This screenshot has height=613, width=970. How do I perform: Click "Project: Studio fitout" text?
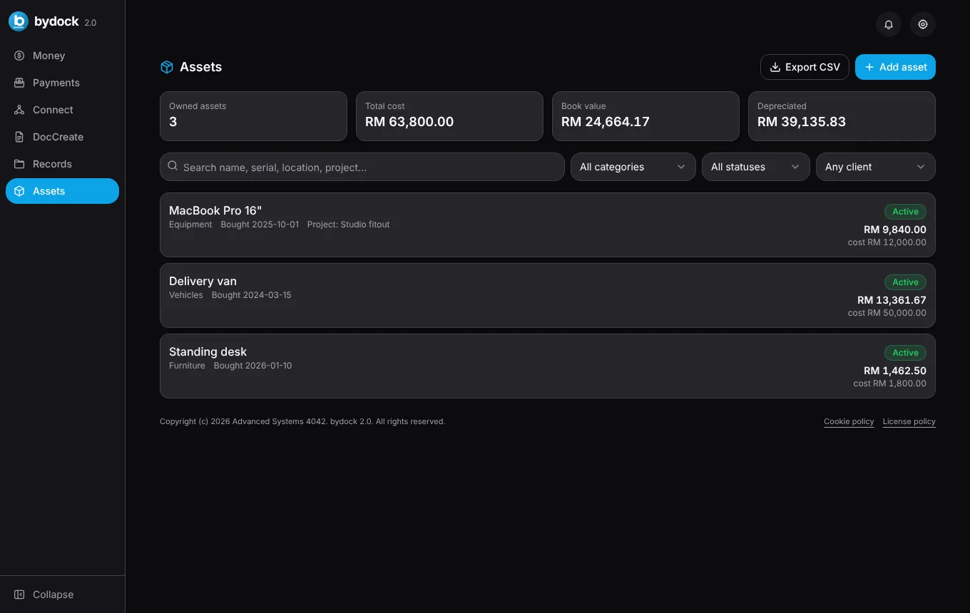pos(349,225)
